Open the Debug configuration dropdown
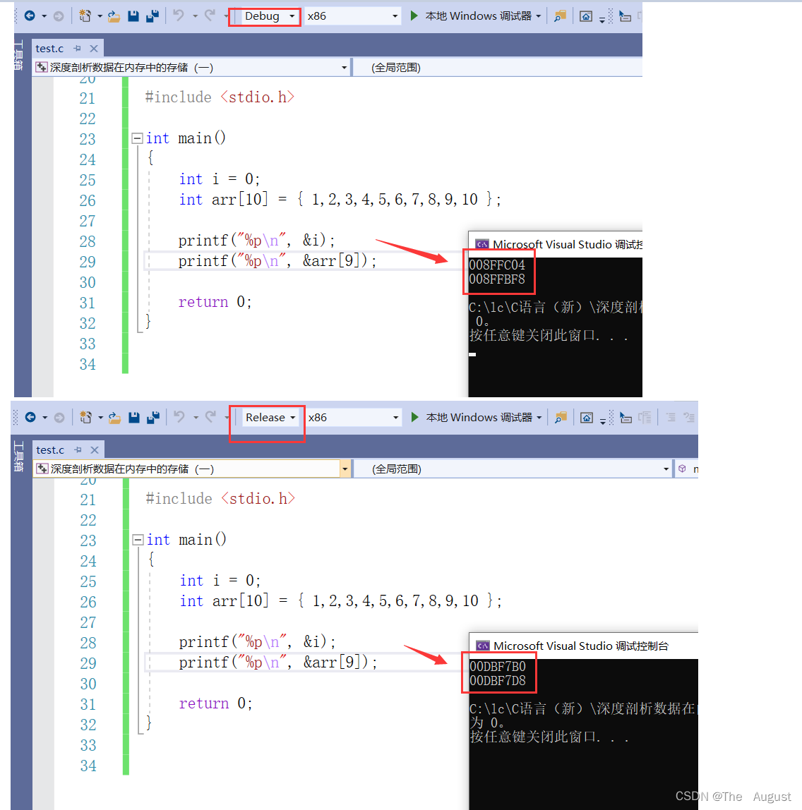802x810 pixels. (292, 16)
